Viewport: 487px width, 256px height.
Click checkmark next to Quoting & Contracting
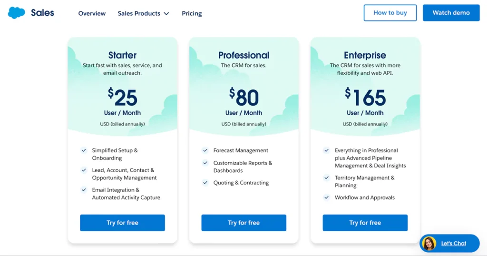(205, 183)
